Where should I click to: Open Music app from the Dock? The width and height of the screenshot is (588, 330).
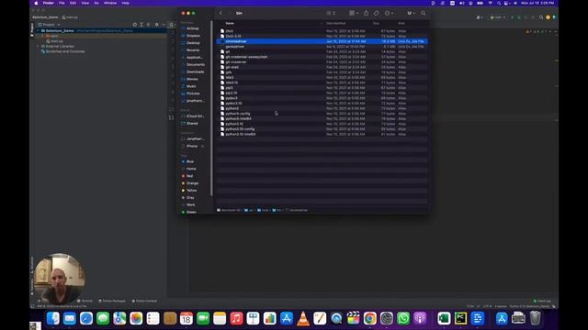point(236,318)
